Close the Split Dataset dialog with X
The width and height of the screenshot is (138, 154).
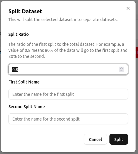point(128,8)
